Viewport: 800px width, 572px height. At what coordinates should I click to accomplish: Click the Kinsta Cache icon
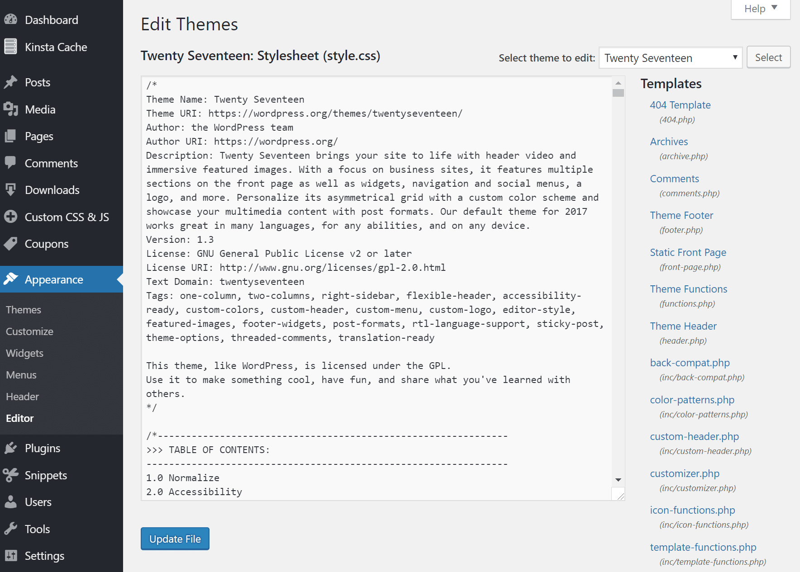(x=11, y=47)
